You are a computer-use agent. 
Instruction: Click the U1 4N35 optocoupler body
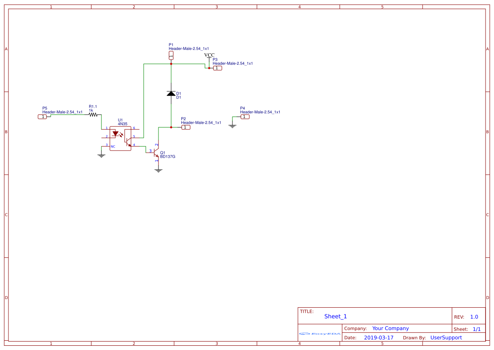pos(120,139)
